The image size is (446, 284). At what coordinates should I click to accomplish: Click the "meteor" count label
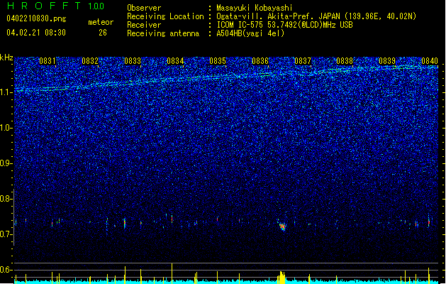click(x=101, y=22)
